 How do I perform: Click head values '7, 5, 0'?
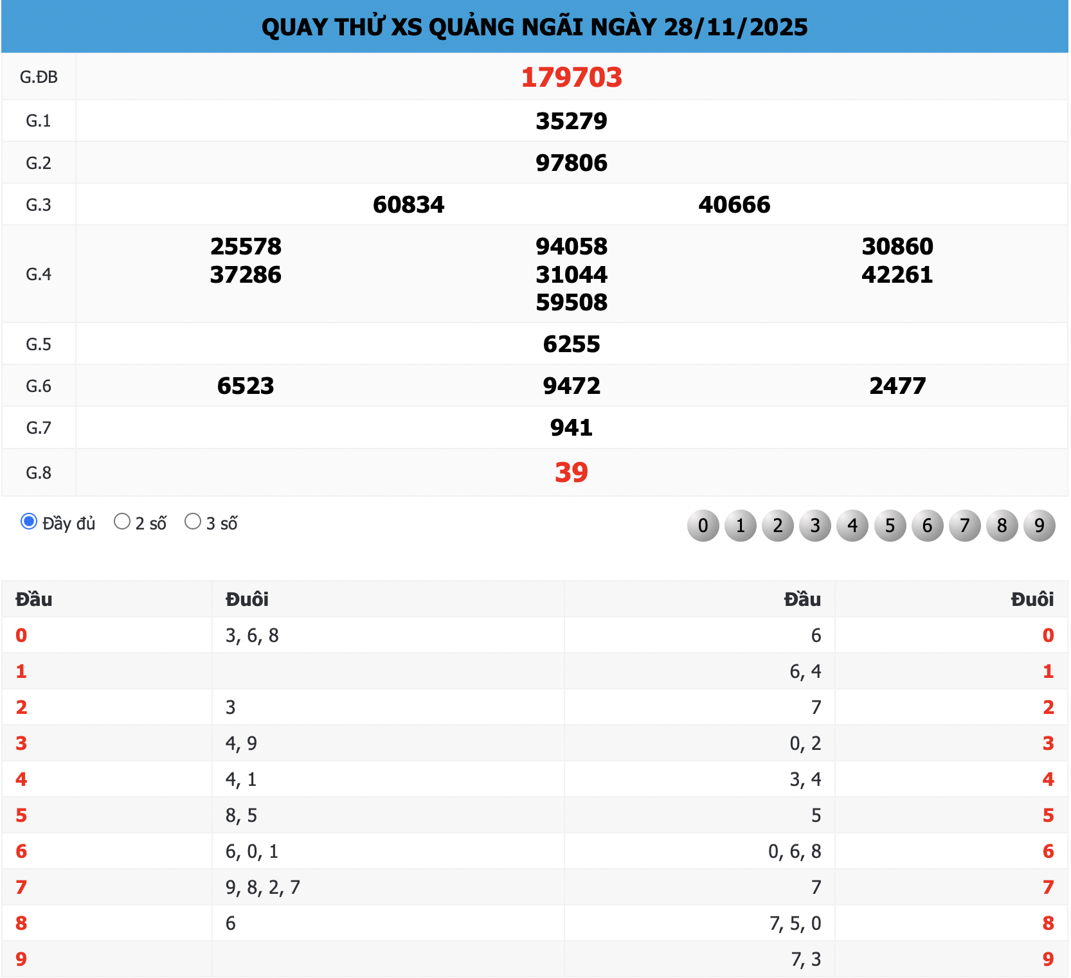[x=795, y=923]
